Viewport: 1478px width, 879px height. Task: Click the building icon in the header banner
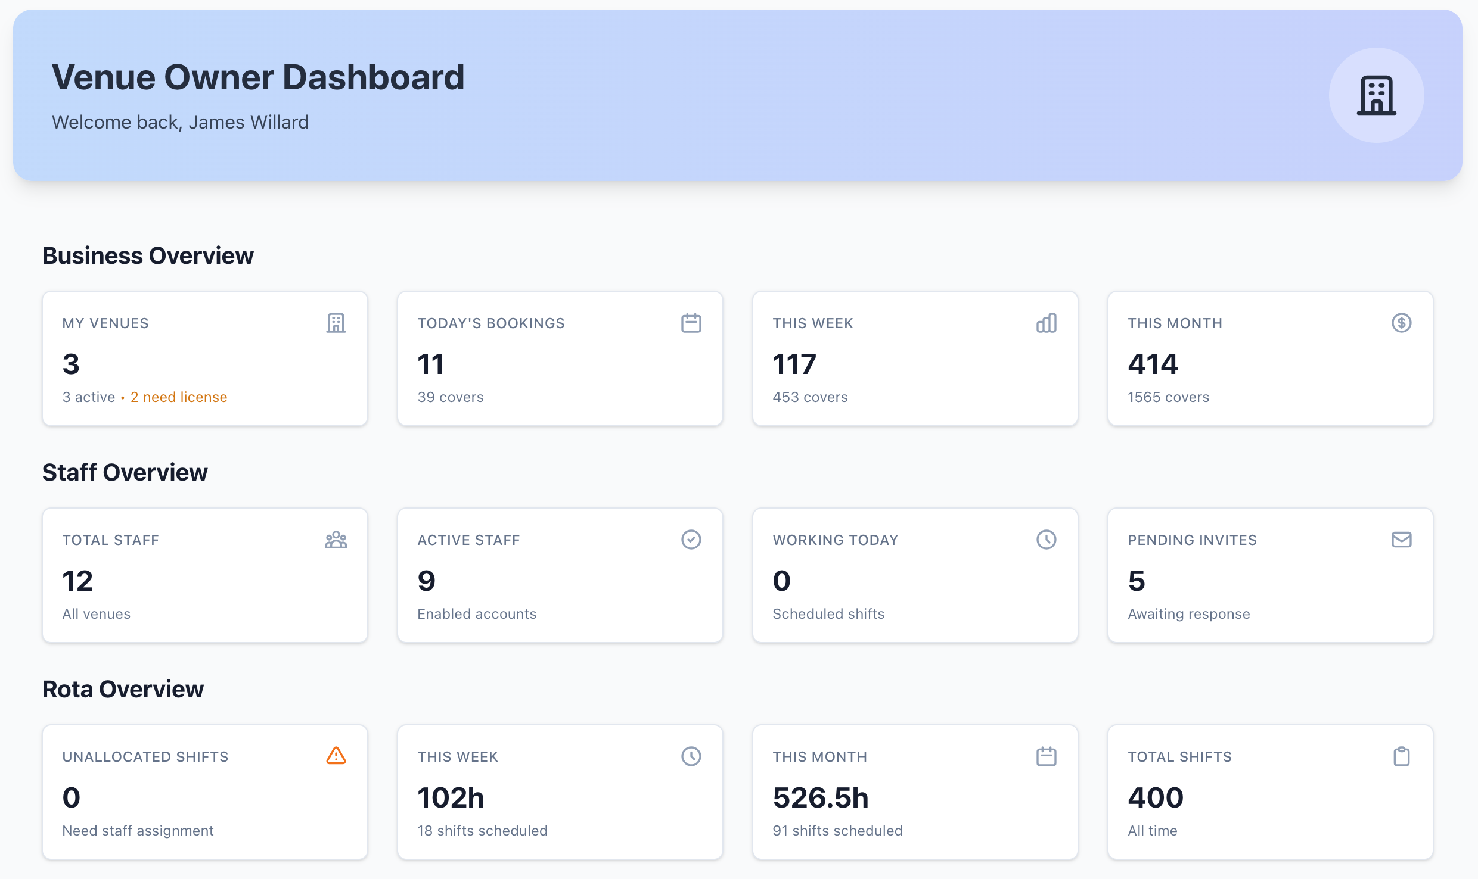[1376, 95]
